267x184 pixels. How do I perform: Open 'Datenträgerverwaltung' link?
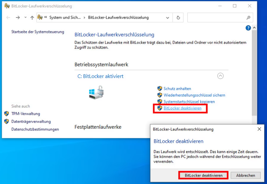point(31,121)
